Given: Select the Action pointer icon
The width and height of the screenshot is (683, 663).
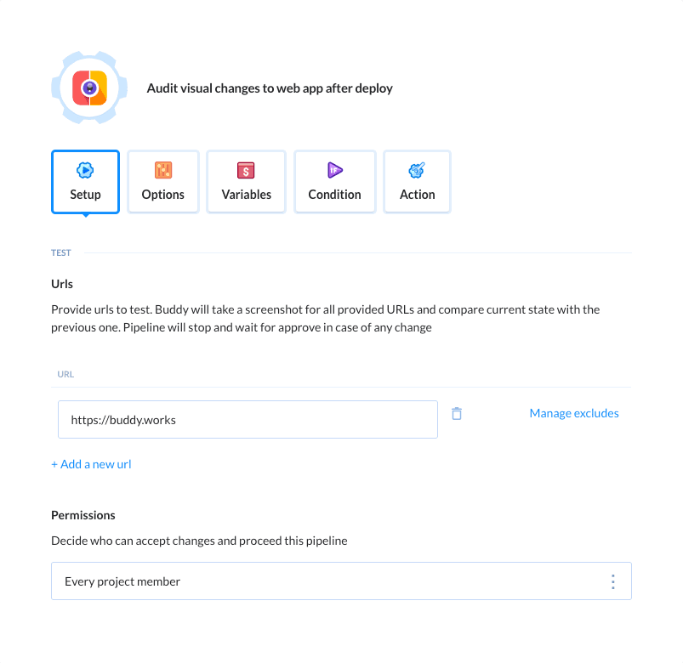Looking at the screenshot, I should click(417, 170).
